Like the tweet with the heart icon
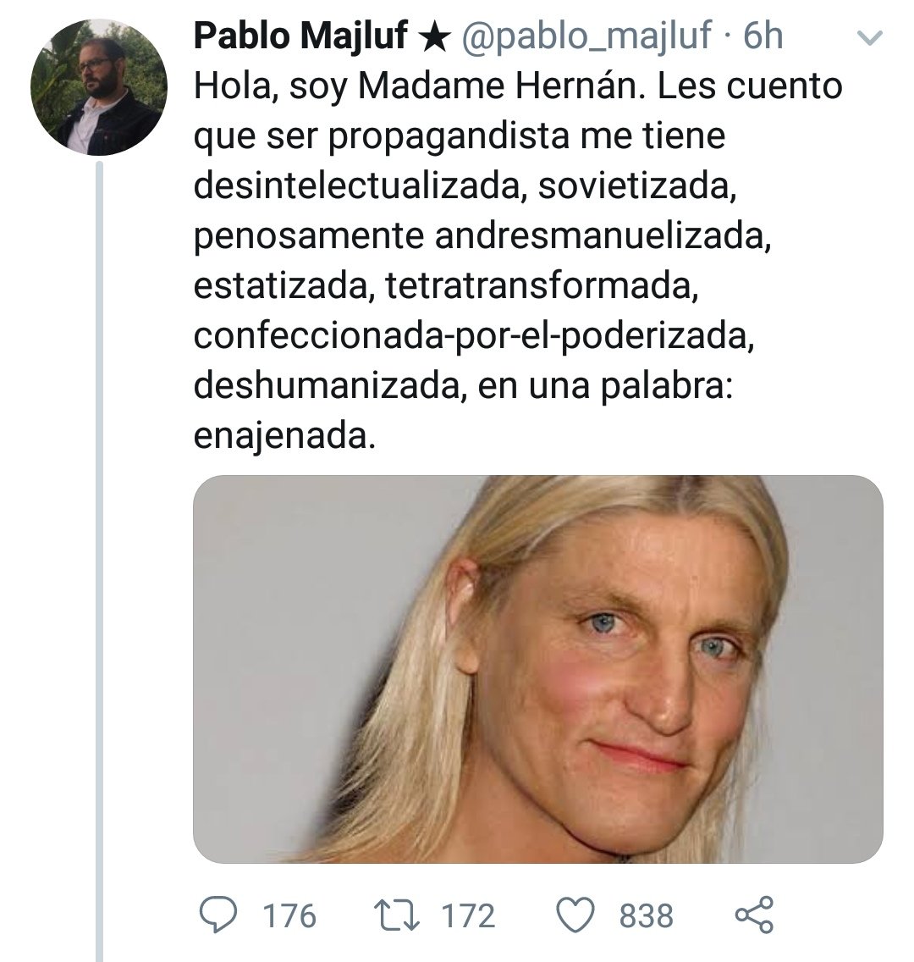This screenshot has height=962, width=914. [x=576, y=915]
